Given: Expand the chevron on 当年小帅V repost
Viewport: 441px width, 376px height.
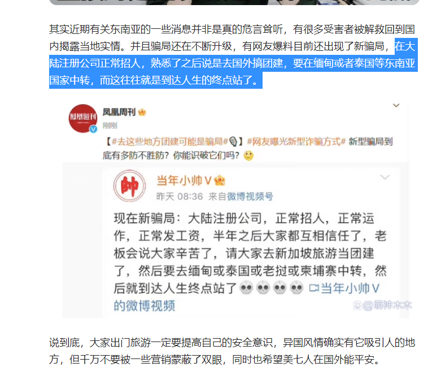Looking at the screenshot, I should [x=385, y=177].
